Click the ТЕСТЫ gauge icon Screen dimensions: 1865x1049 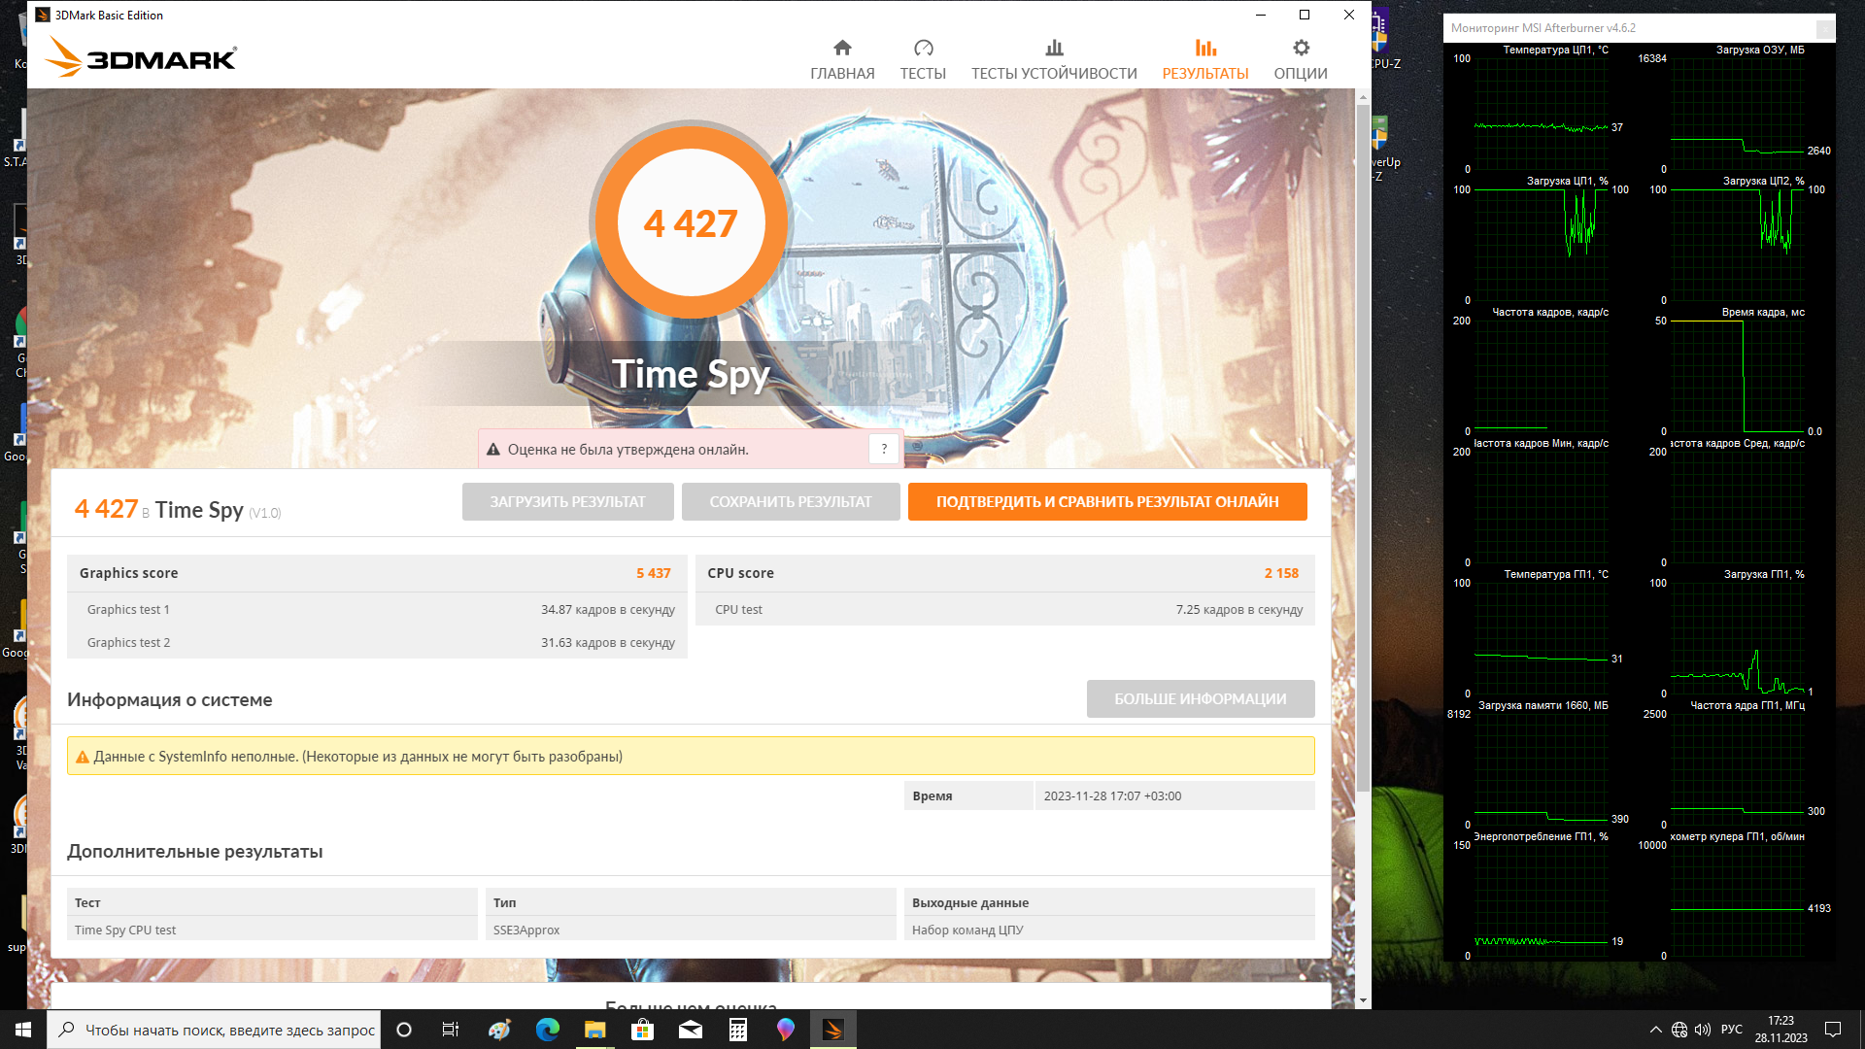(x=923, y=49)
